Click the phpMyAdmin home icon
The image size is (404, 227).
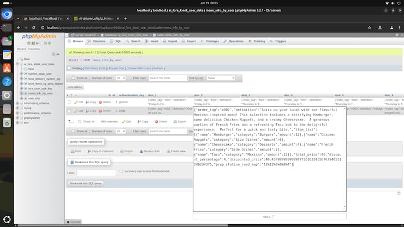click(29, 43)
